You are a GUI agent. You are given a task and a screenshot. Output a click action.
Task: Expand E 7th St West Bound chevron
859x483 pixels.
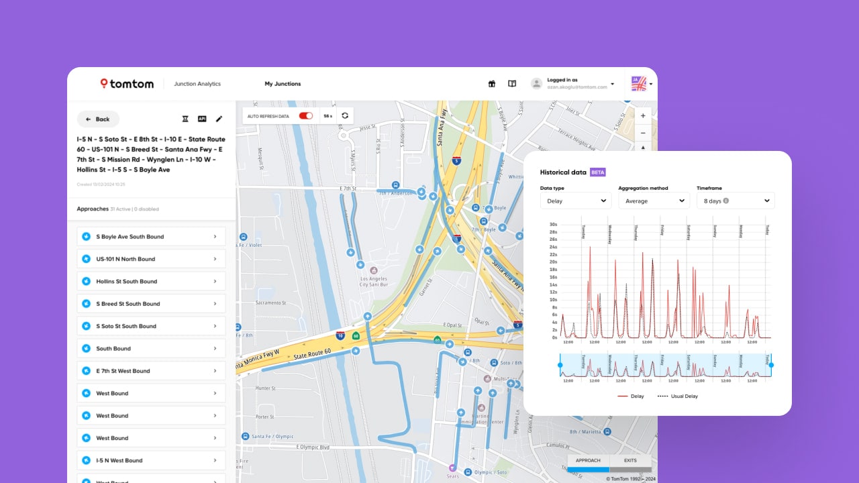tap(215, 371)
